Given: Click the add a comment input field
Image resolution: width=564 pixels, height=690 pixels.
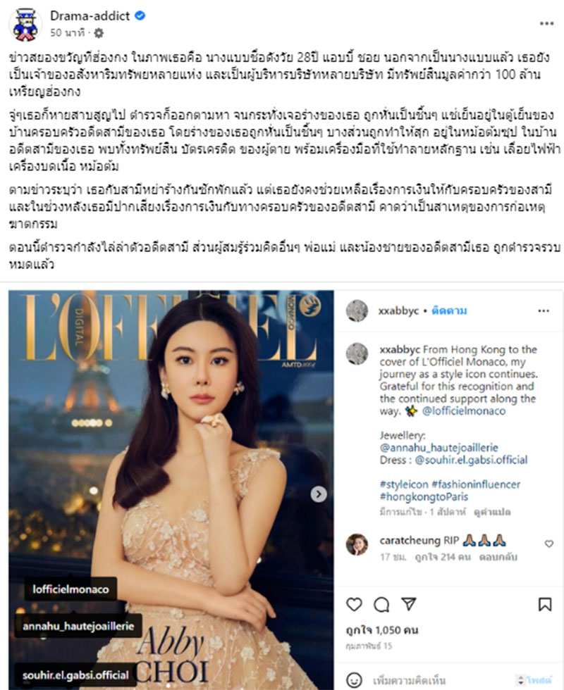Looking at the screenshot, I should pyautogui.click(x=441, y=680).
